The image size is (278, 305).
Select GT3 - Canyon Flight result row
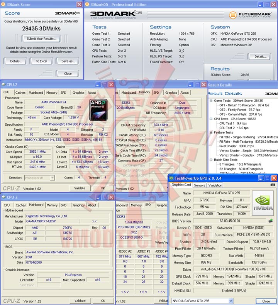pyautogui.click(x=241, y=115)
